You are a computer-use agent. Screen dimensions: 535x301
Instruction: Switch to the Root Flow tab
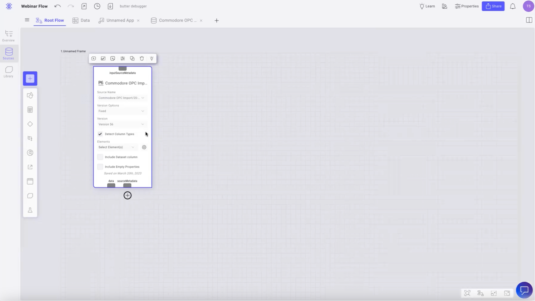(50, 20)
